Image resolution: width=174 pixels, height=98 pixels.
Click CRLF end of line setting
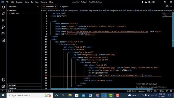156,91
